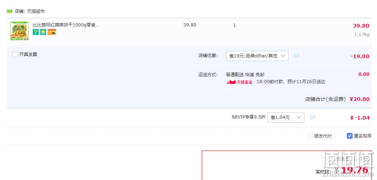Open the 88VIP 省1.04元 dropdown
377x180 pixels.
click(x=286, y=117)
